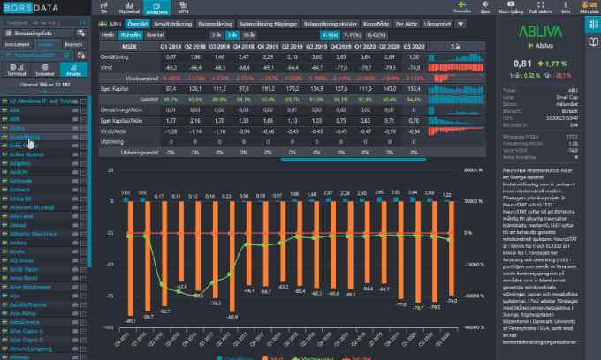Select the Y-V(x) display mode
Screen dimensions: 601x360
[330, 34]
